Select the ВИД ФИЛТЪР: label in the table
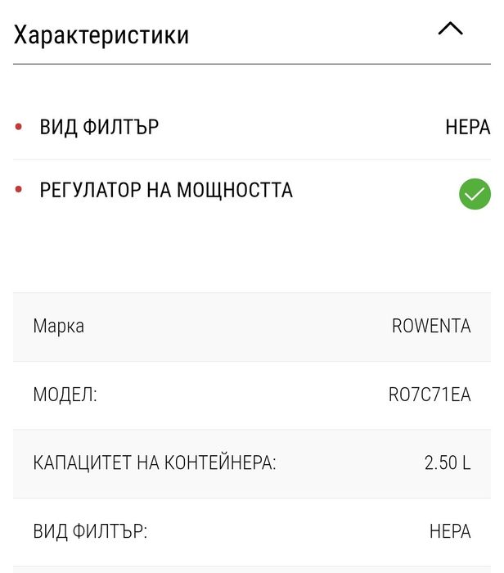The height and width of the screenshot is (573, 504). point(90,531)
